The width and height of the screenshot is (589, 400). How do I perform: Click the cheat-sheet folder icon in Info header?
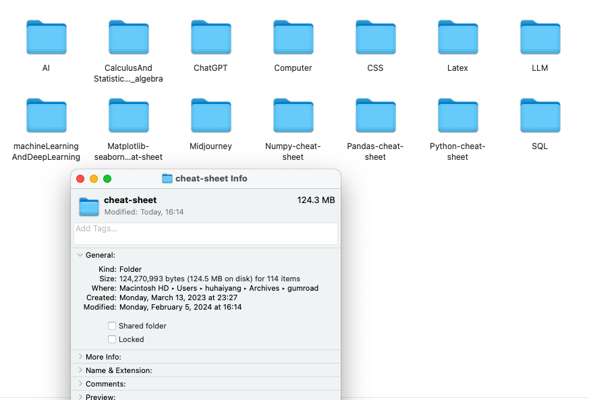point(89,206)
